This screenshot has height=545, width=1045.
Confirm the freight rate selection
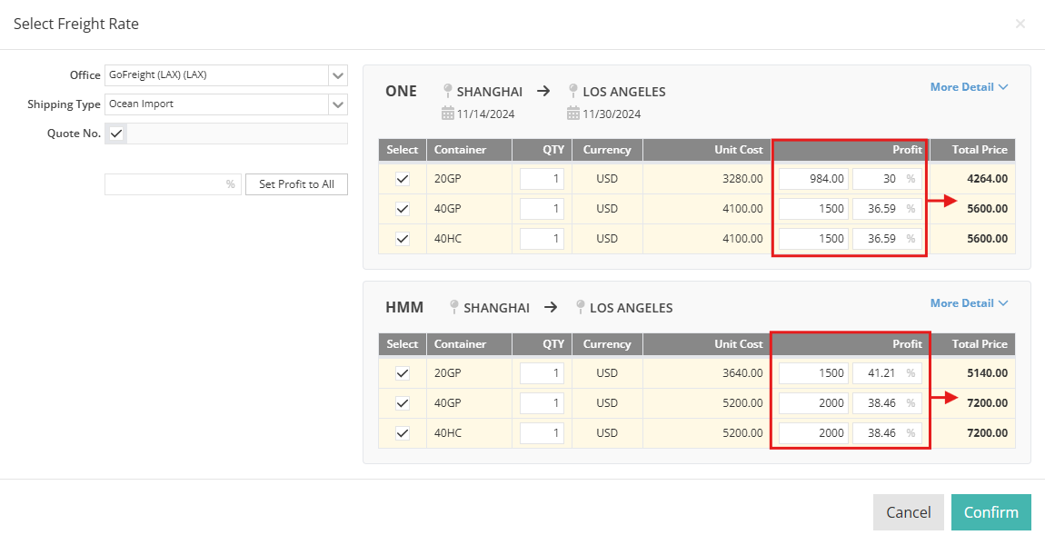click(990, 512)
